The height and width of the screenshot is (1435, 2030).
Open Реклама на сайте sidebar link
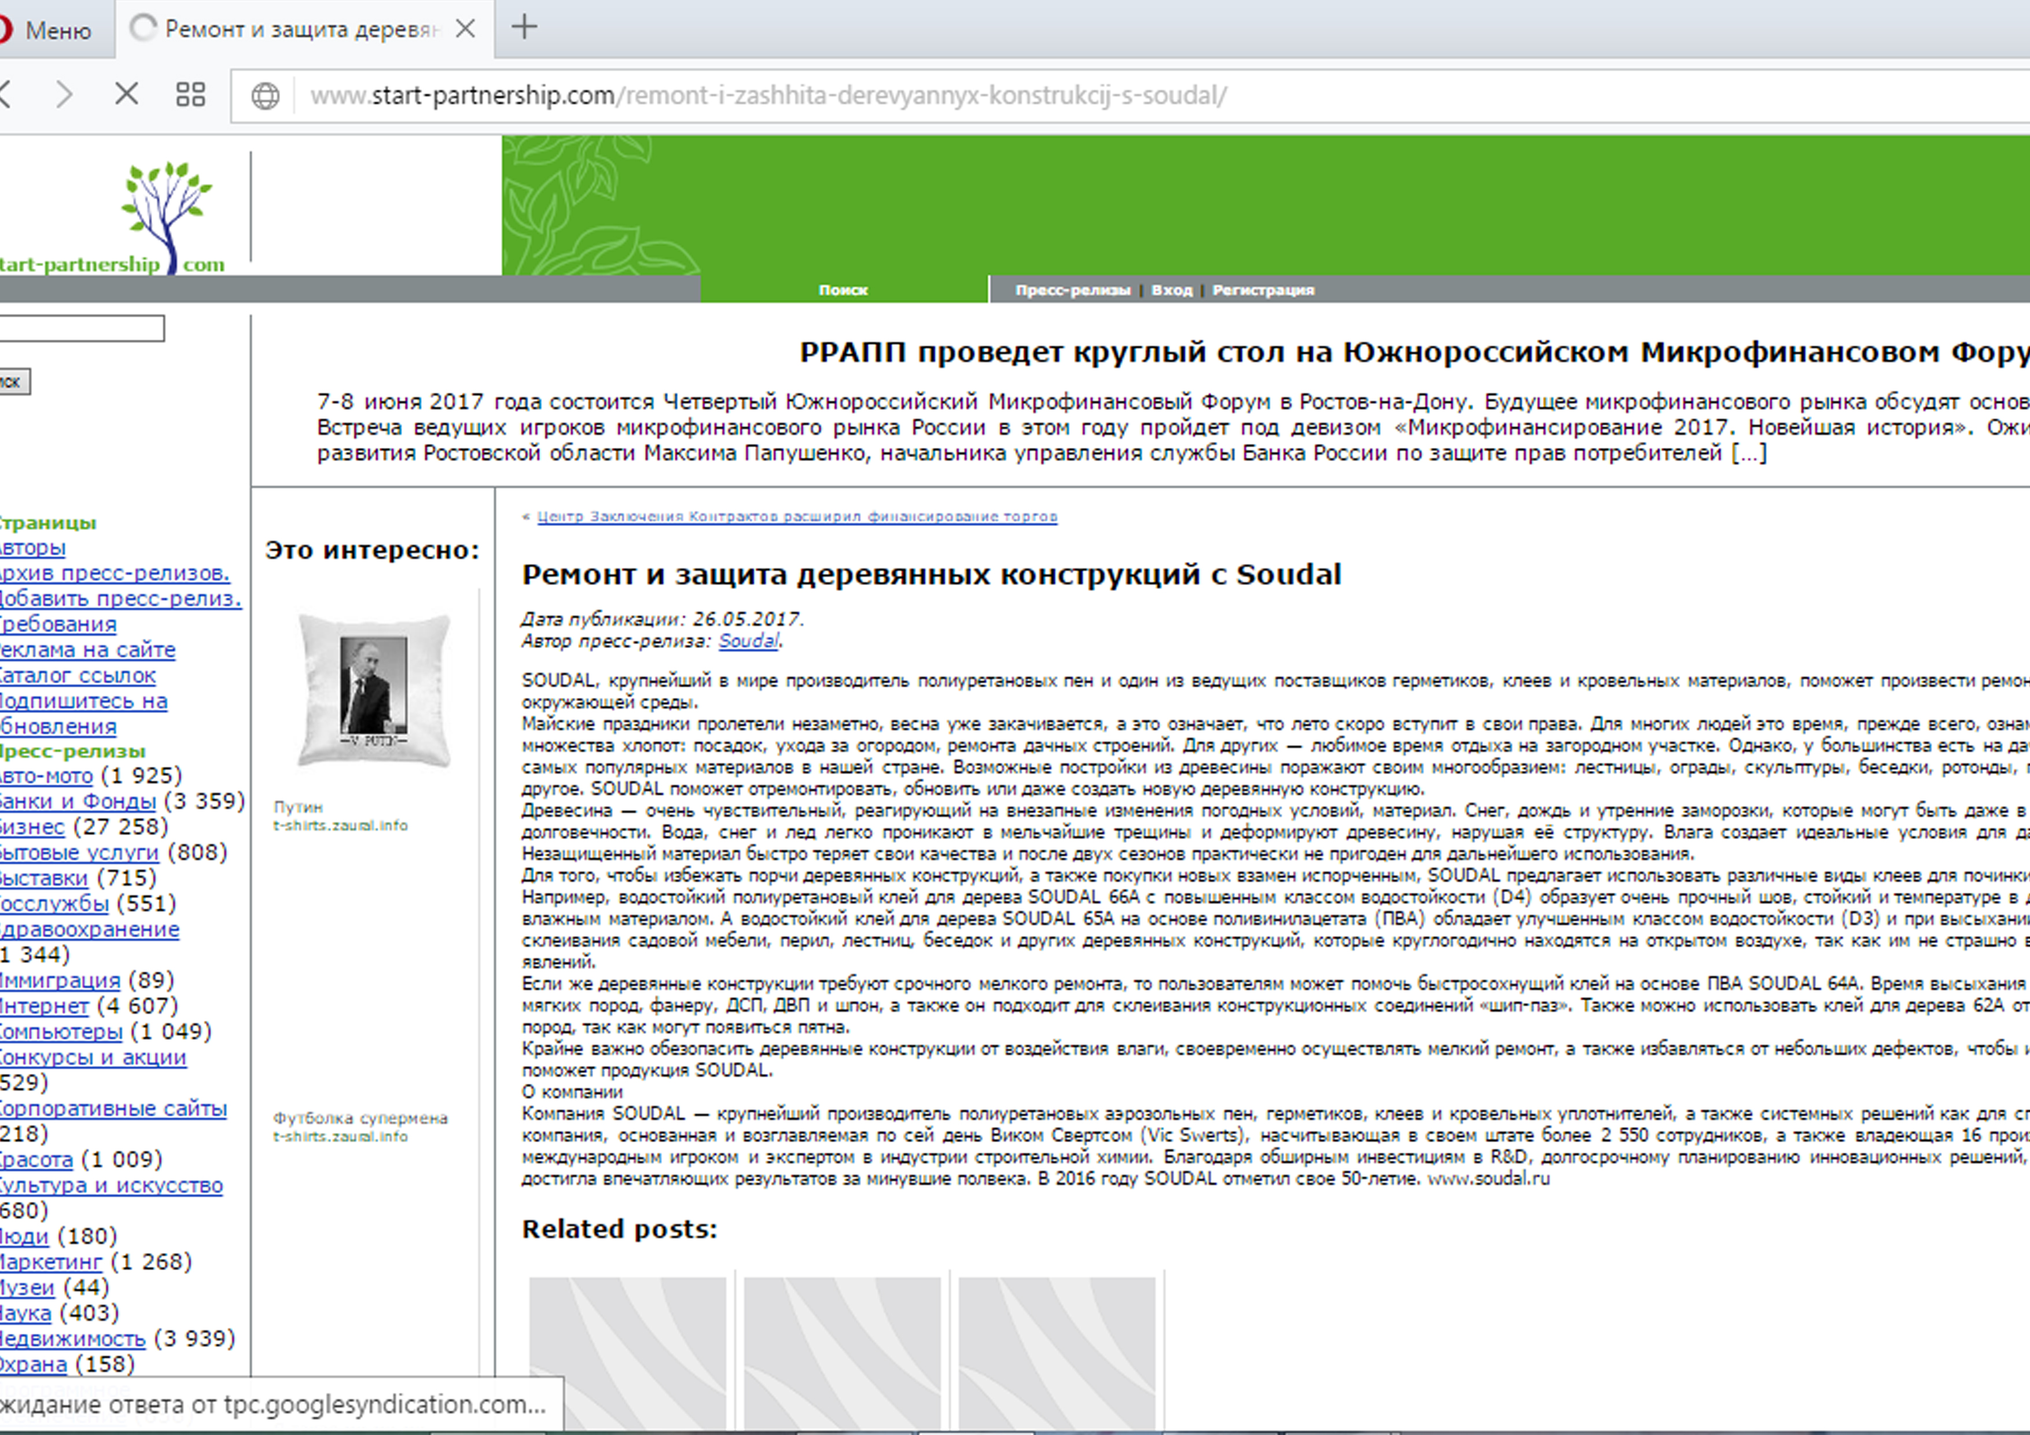87,650
